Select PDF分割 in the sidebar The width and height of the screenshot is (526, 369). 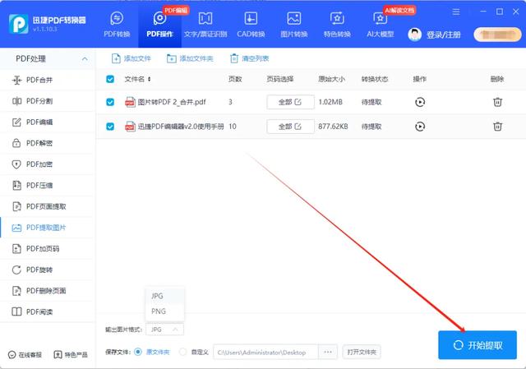click(x=47, y=101)
